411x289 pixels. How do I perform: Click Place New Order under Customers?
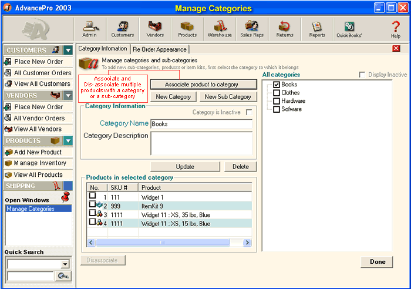[38, 62]
